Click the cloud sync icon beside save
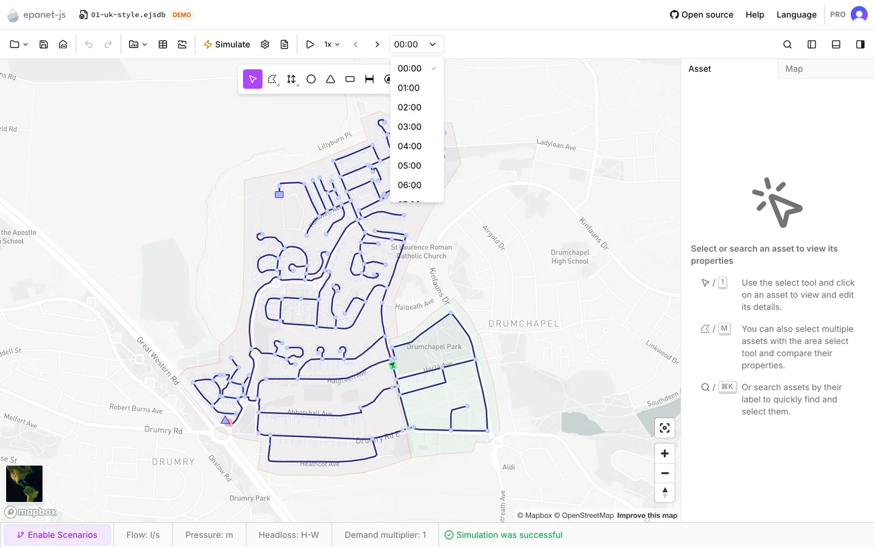This screenshot has width=875, height=547. [63, 44]
